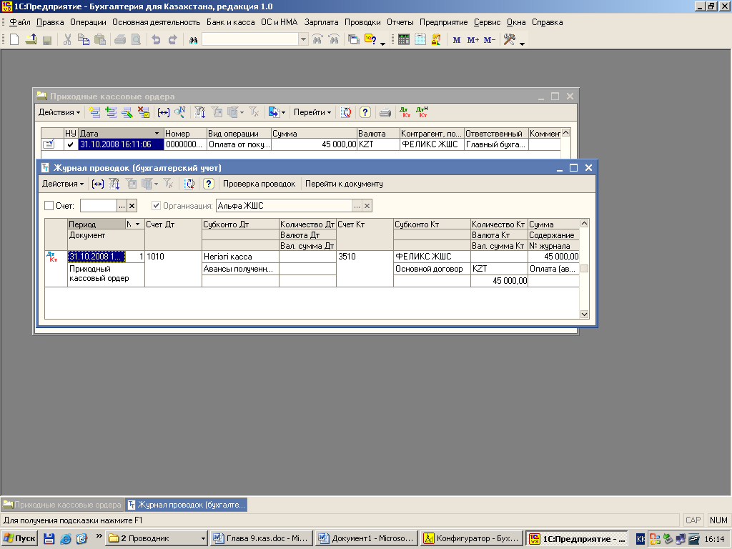Viewport: 732px width, 549px height.
Task: Click the user with lock icon
Action: pos(436,40)
